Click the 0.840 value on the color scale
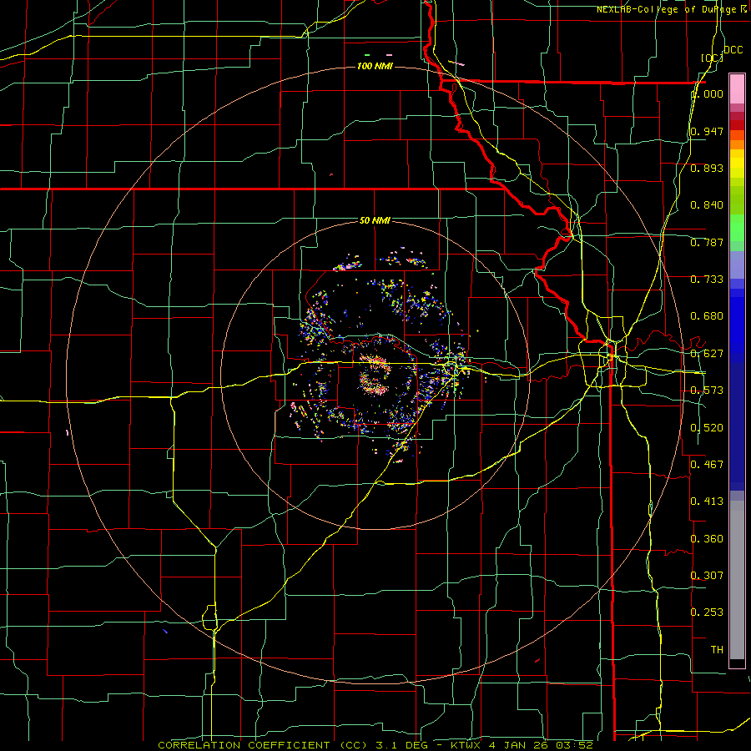This screenshot has width=751, height=751. click(x=707, y=205)
